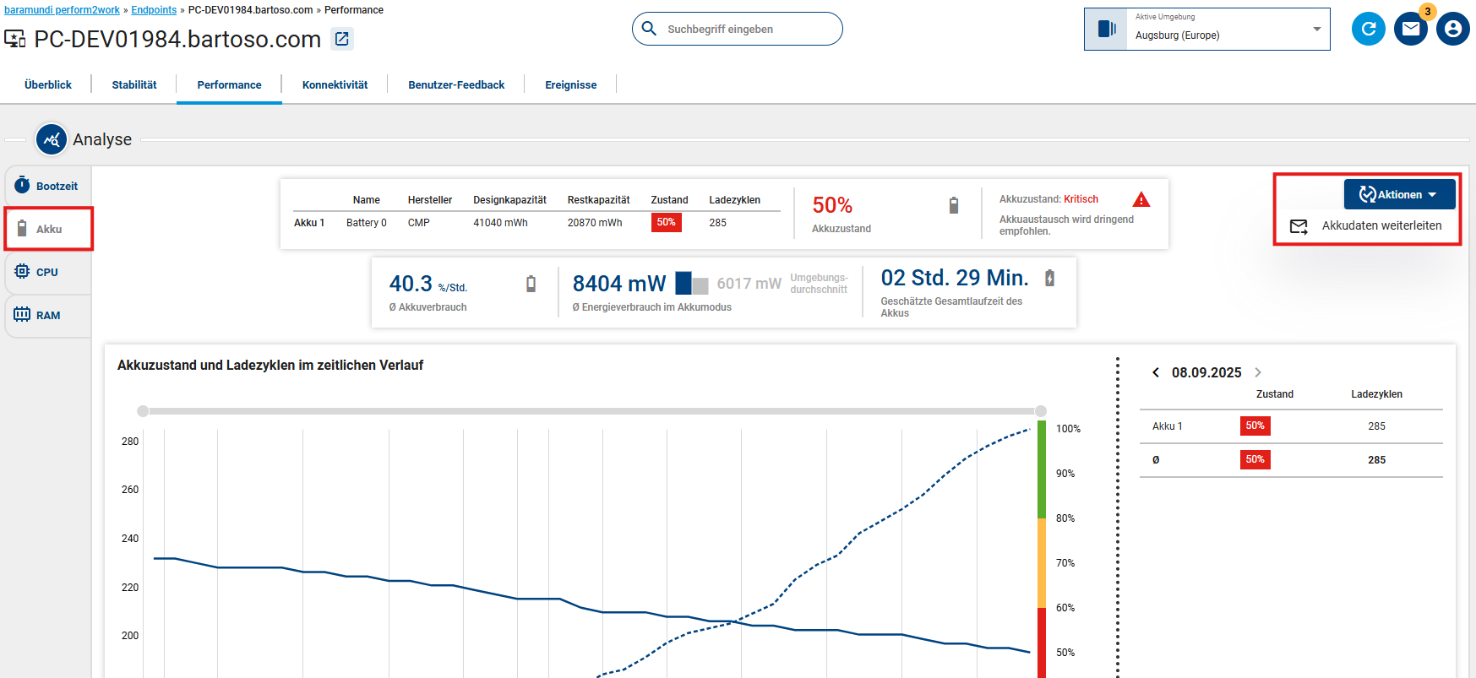Viewport: 1476px width, 678px height.
Task: Go to the next date with the right chevron
Action: pyautogui.click(x=1258, y=372)
